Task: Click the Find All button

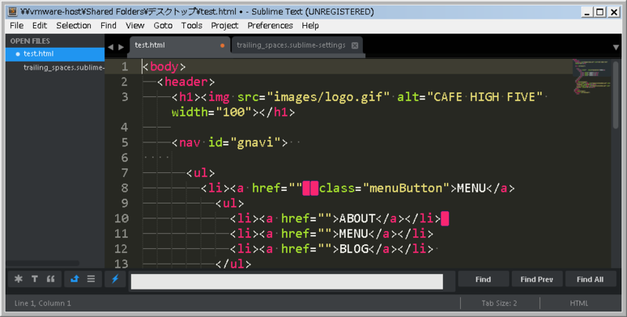Action: point(590,279)
